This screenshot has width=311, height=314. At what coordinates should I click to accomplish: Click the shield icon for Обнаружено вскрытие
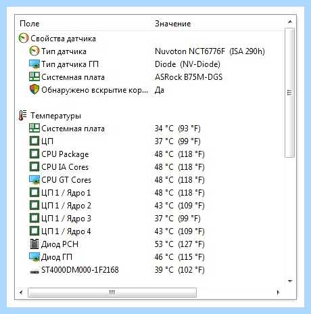[34, 89]
